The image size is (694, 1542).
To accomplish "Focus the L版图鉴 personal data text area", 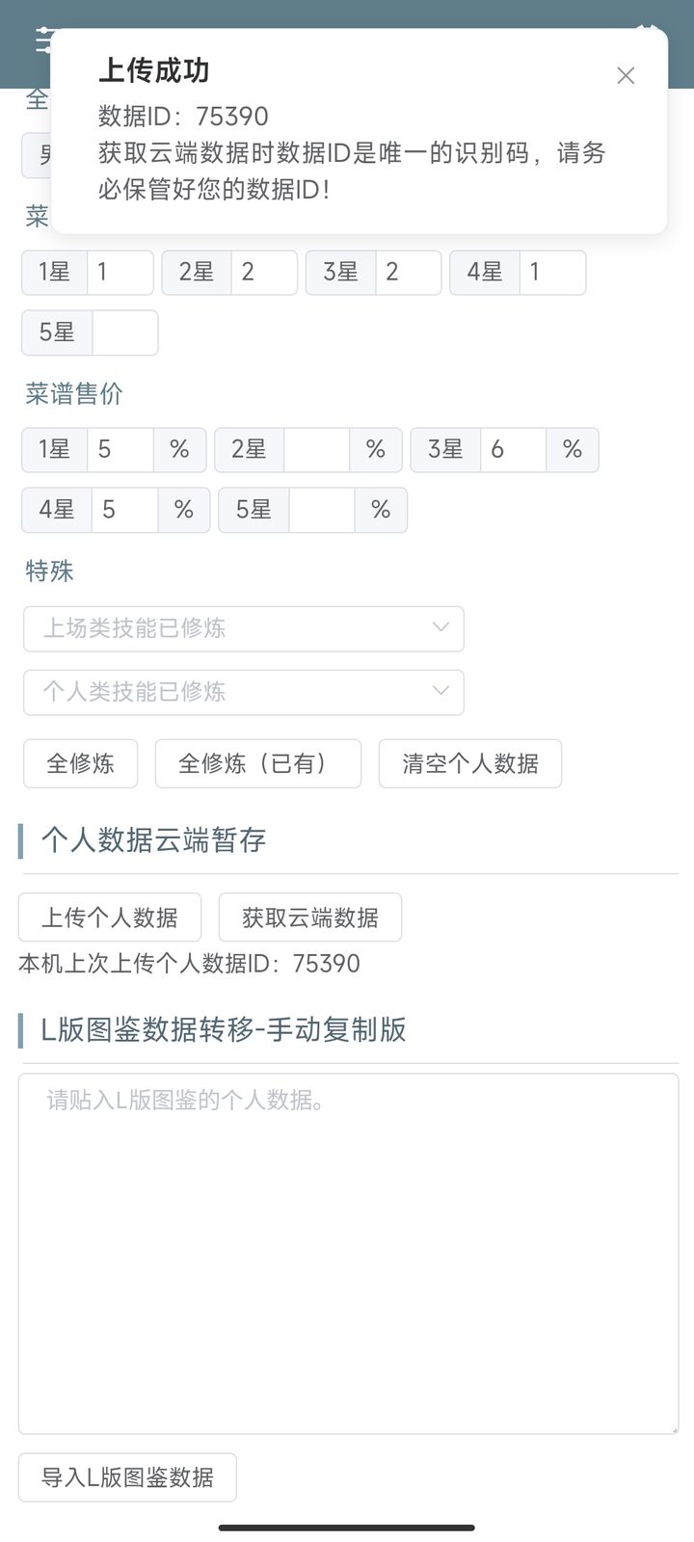I will click(348, 1253).
